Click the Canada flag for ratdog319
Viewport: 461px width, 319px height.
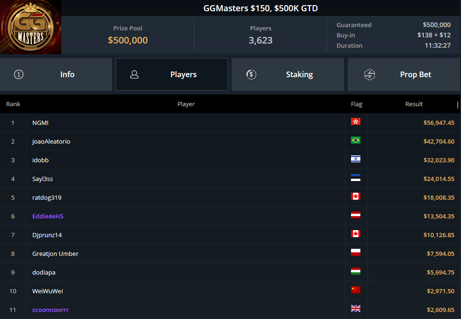(x=355, y=196)
